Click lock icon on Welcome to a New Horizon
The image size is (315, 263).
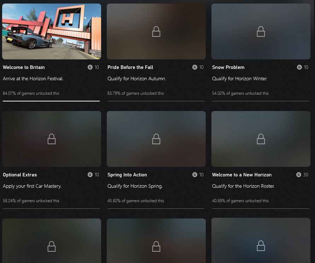point(261,139)
